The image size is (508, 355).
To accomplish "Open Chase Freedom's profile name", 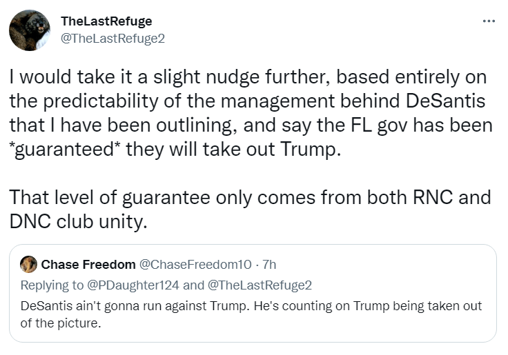I will 88,265.
